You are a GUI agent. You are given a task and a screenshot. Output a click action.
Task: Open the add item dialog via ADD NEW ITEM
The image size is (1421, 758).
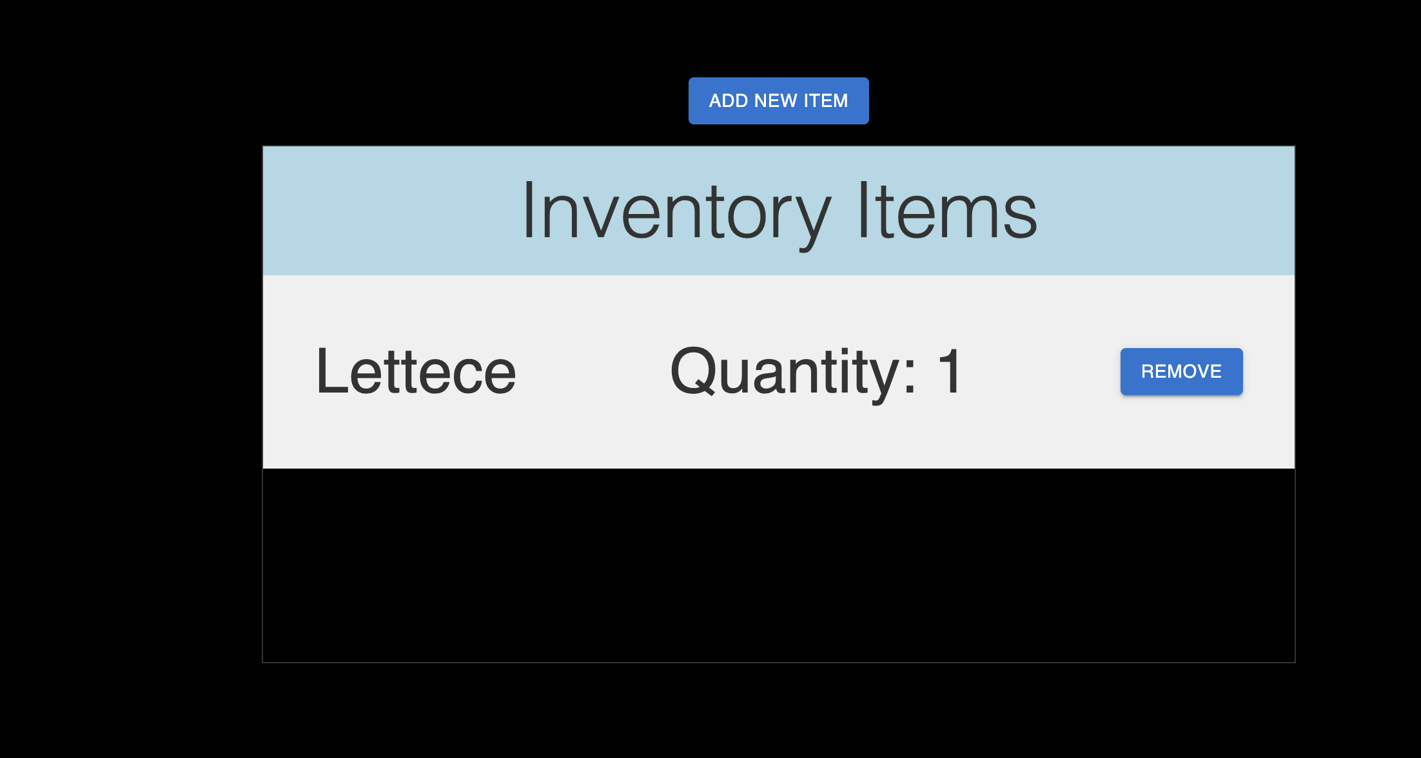pyautogui.click(x=778, y=101)
